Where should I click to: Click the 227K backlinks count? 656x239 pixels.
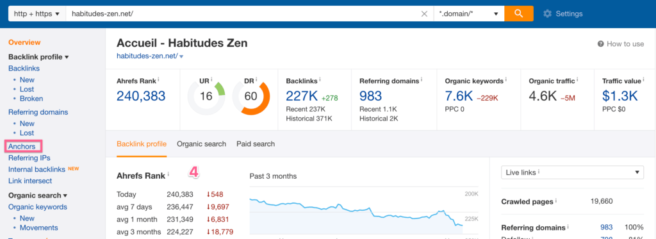pyautogui.click(x=302, y=96)
